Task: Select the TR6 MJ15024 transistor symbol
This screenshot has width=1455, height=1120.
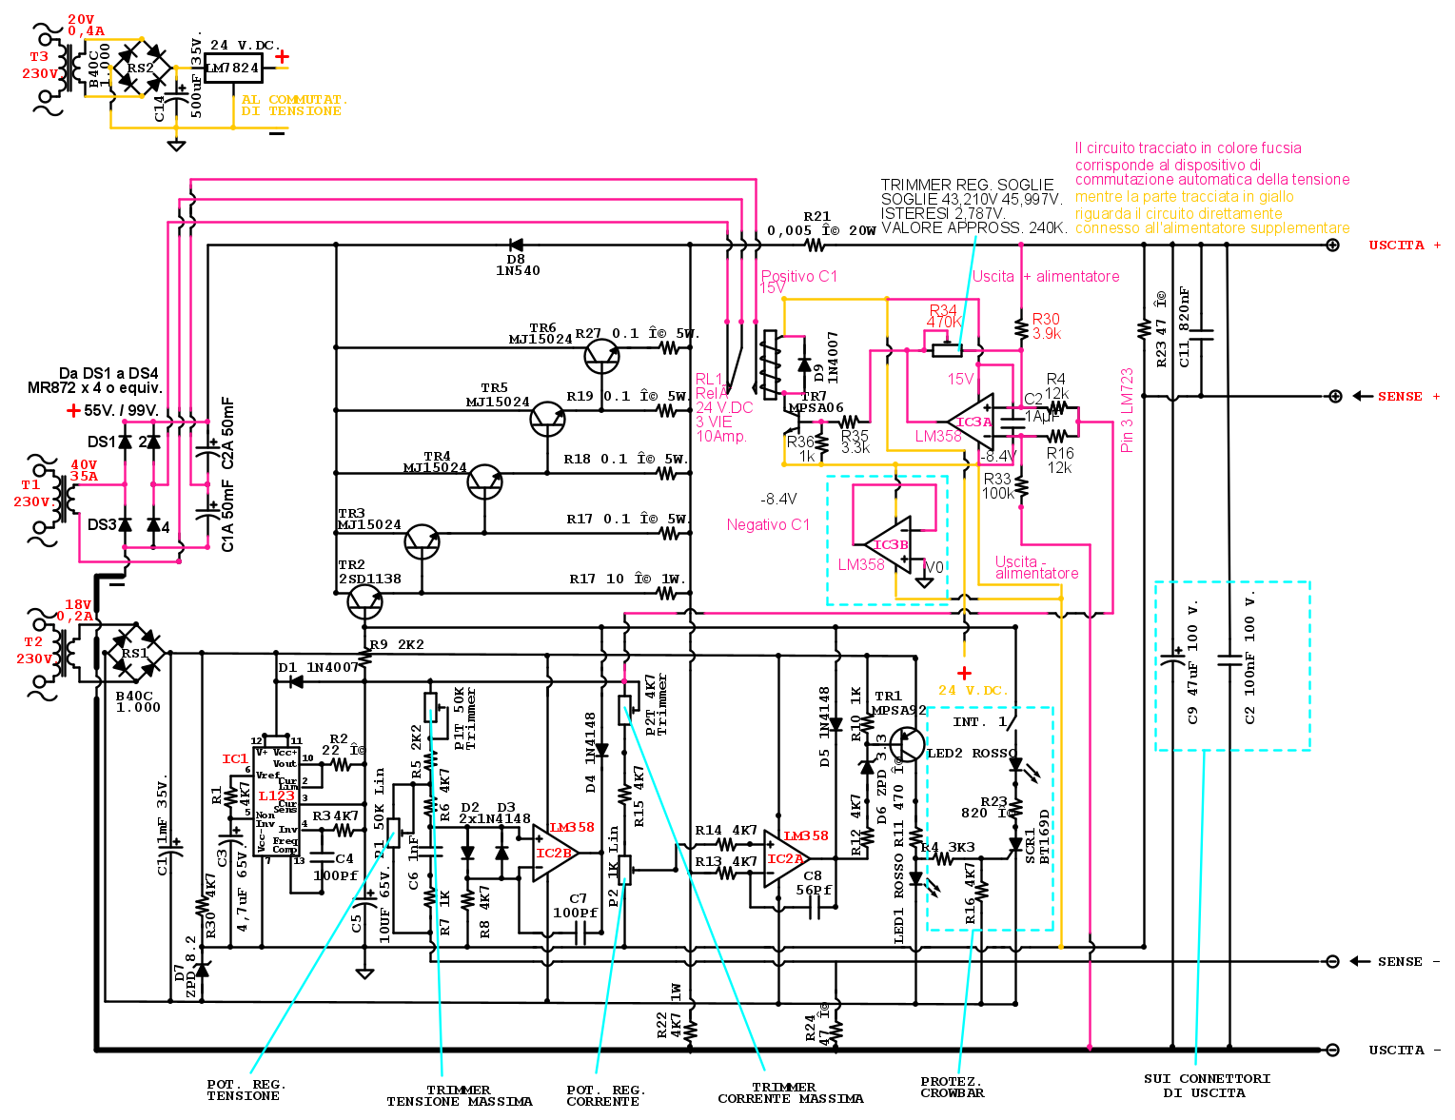Action: (600, 356)
